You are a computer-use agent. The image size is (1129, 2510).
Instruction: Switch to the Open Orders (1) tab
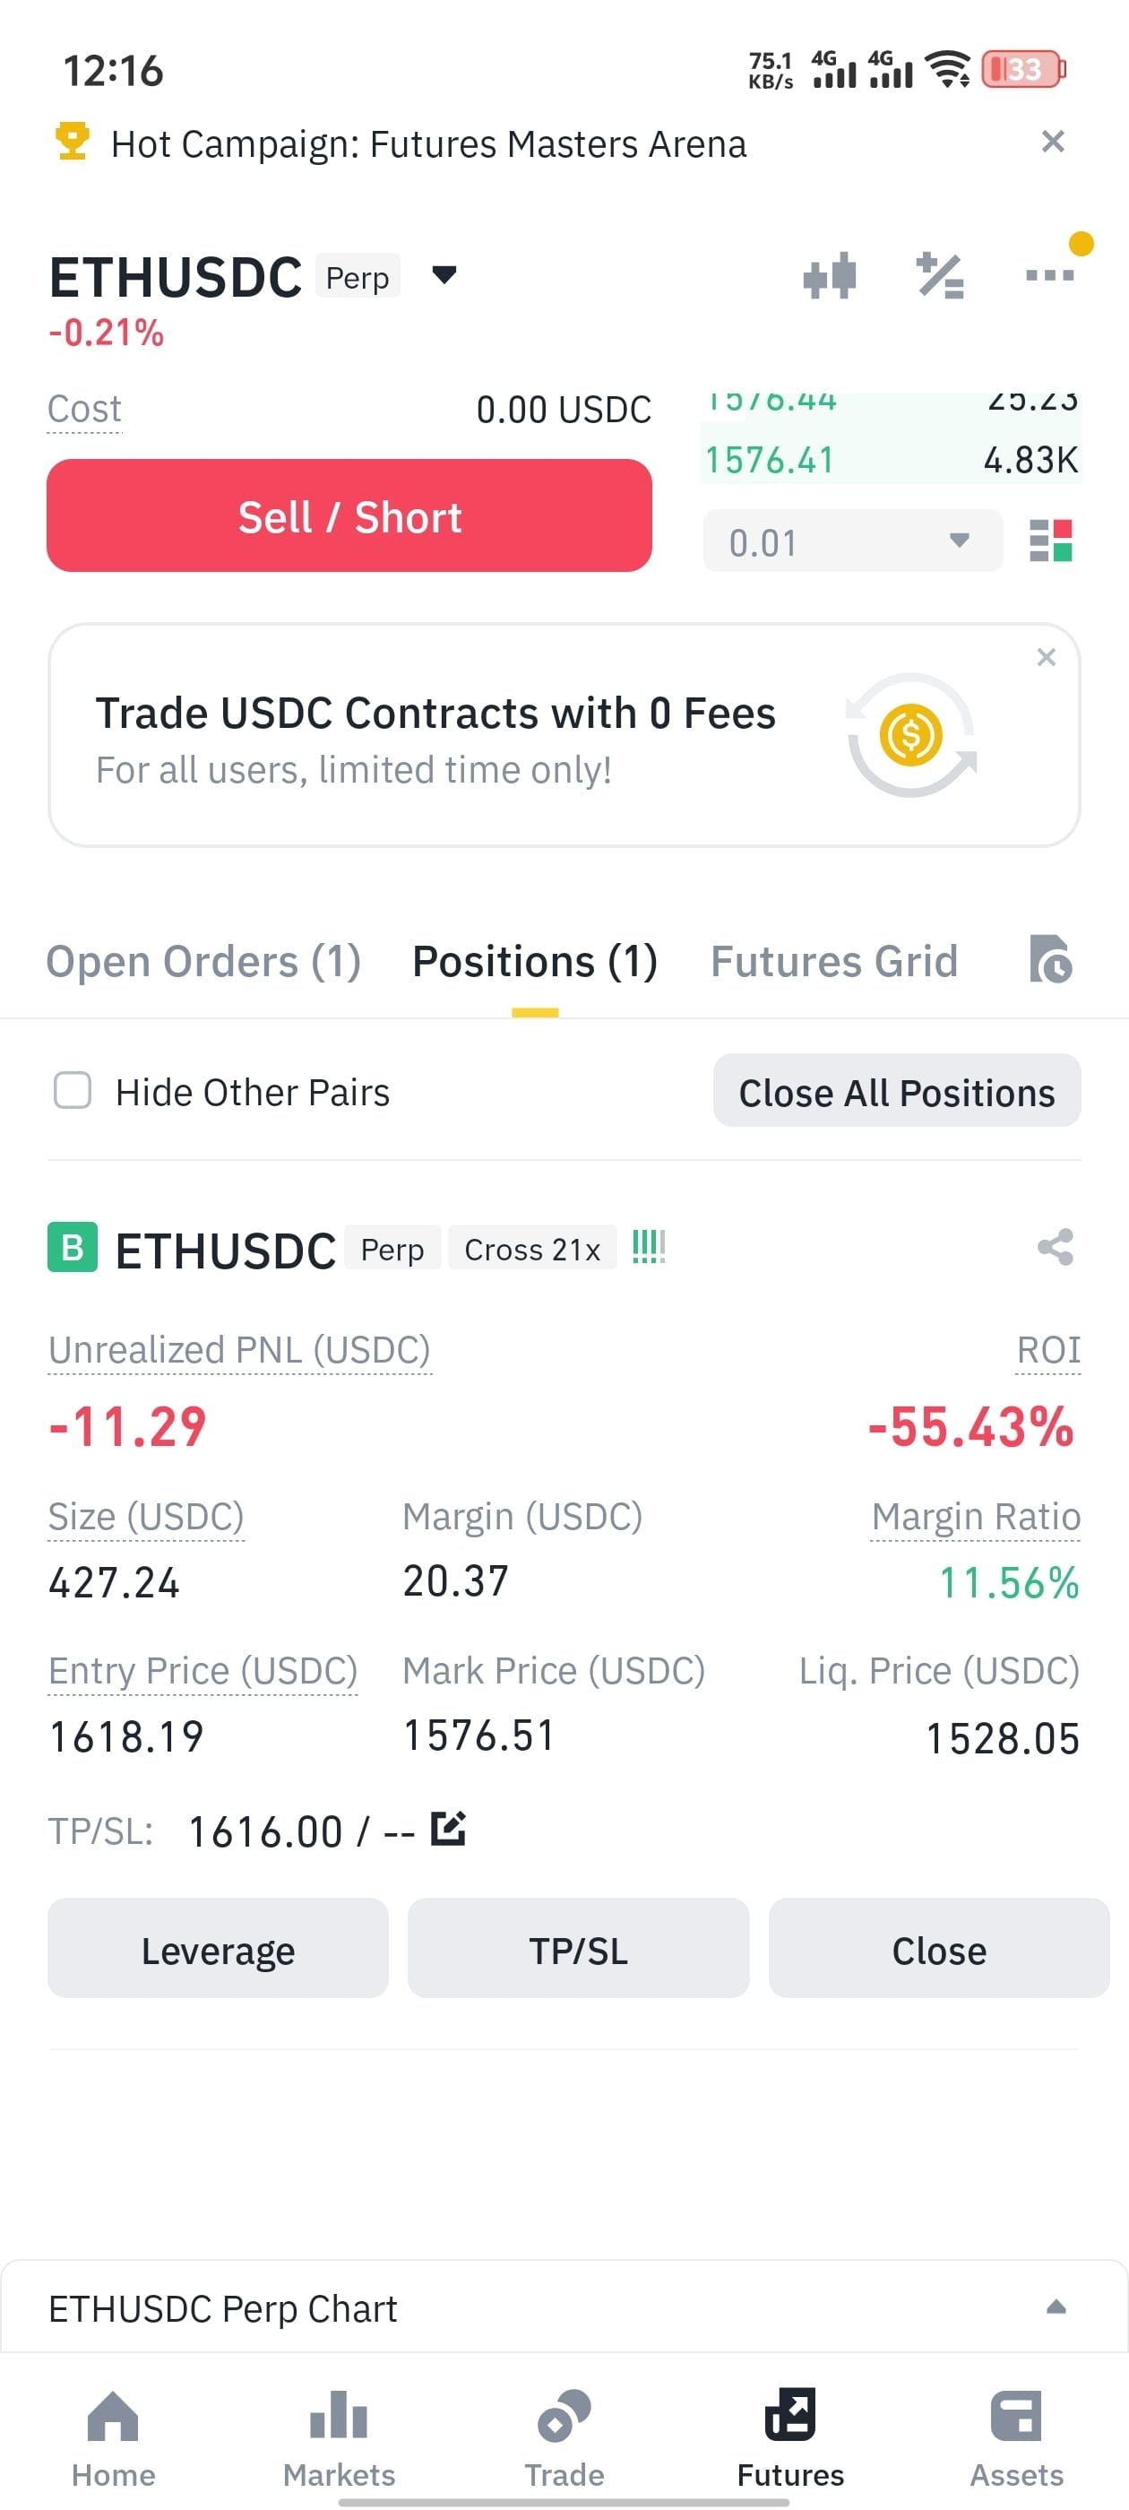[203, 962]
